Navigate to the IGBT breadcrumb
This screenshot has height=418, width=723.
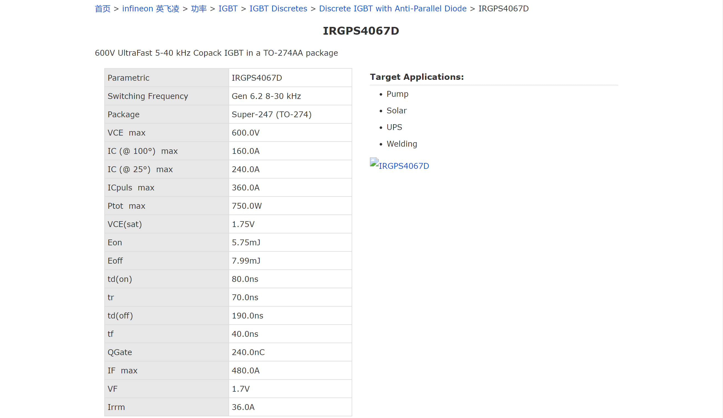(x=228, y=9)
